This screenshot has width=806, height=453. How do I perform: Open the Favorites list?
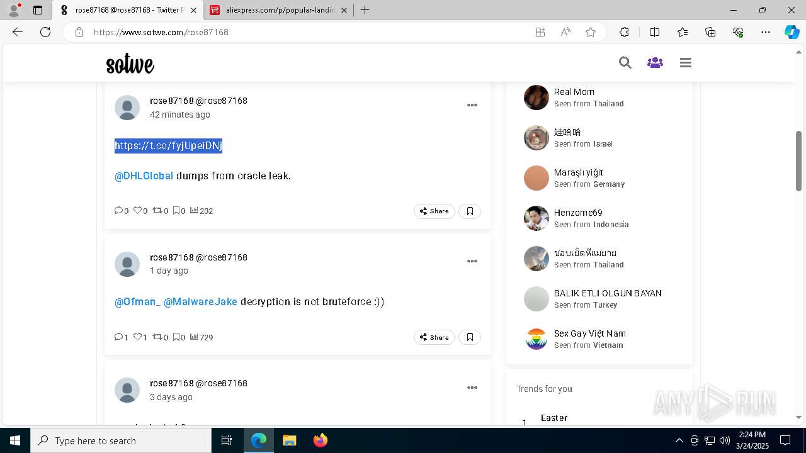[683, 32]
